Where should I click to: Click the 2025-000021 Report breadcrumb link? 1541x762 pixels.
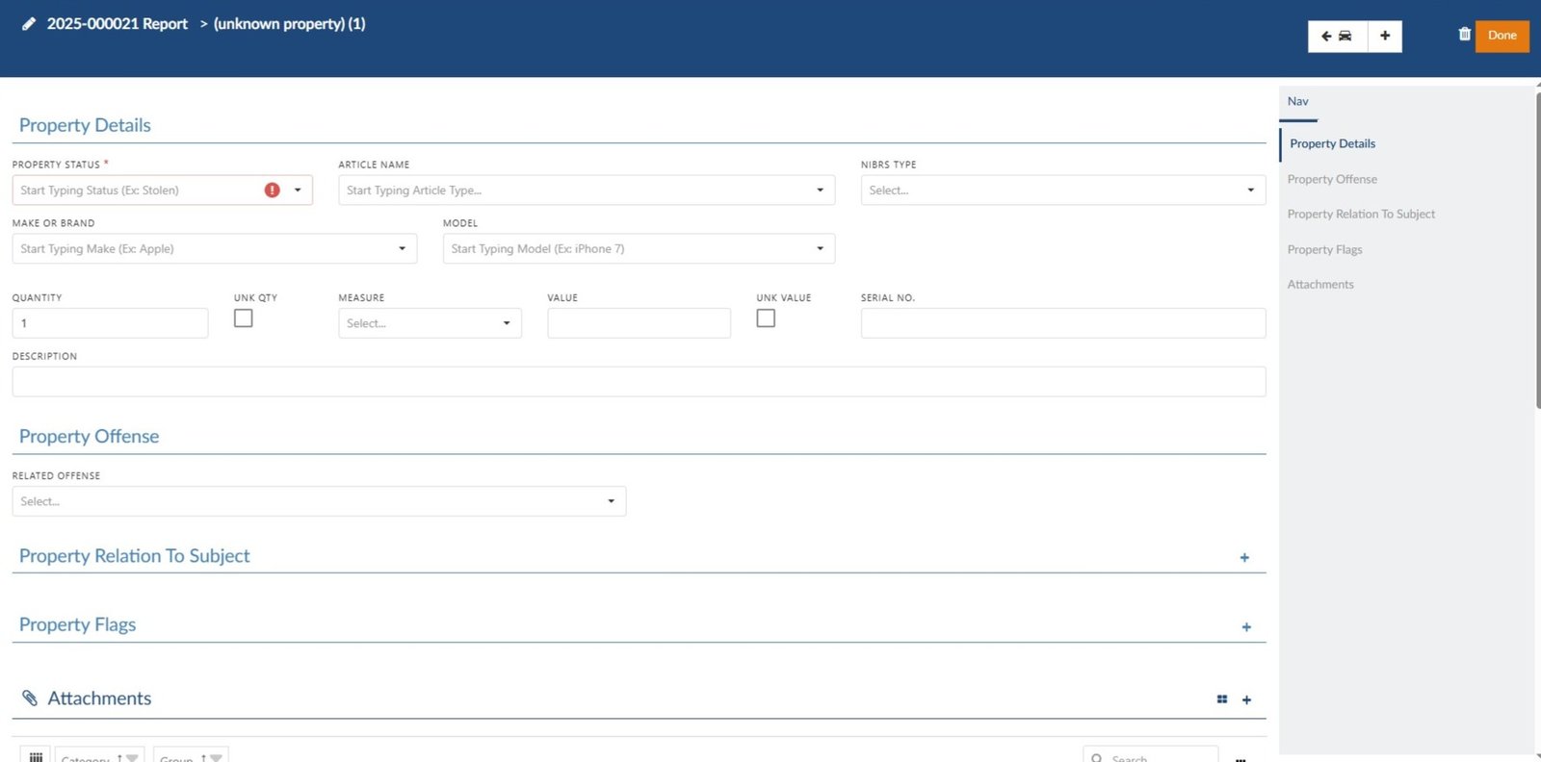pos(118,24)
